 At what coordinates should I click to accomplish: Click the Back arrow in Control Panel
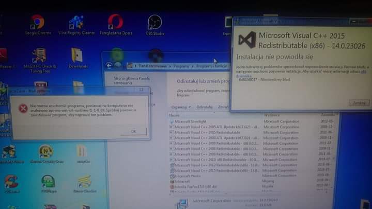tap(109, 65)
